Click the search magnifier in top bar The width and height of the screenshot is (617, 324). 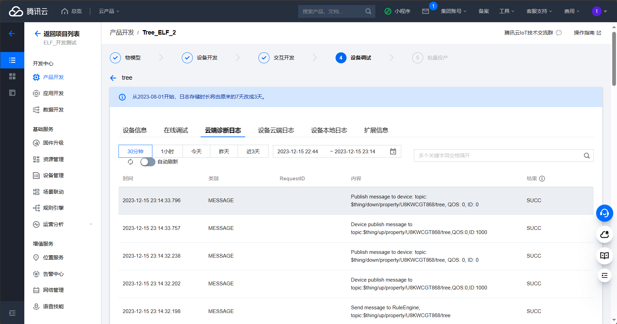tap(368, 11)
